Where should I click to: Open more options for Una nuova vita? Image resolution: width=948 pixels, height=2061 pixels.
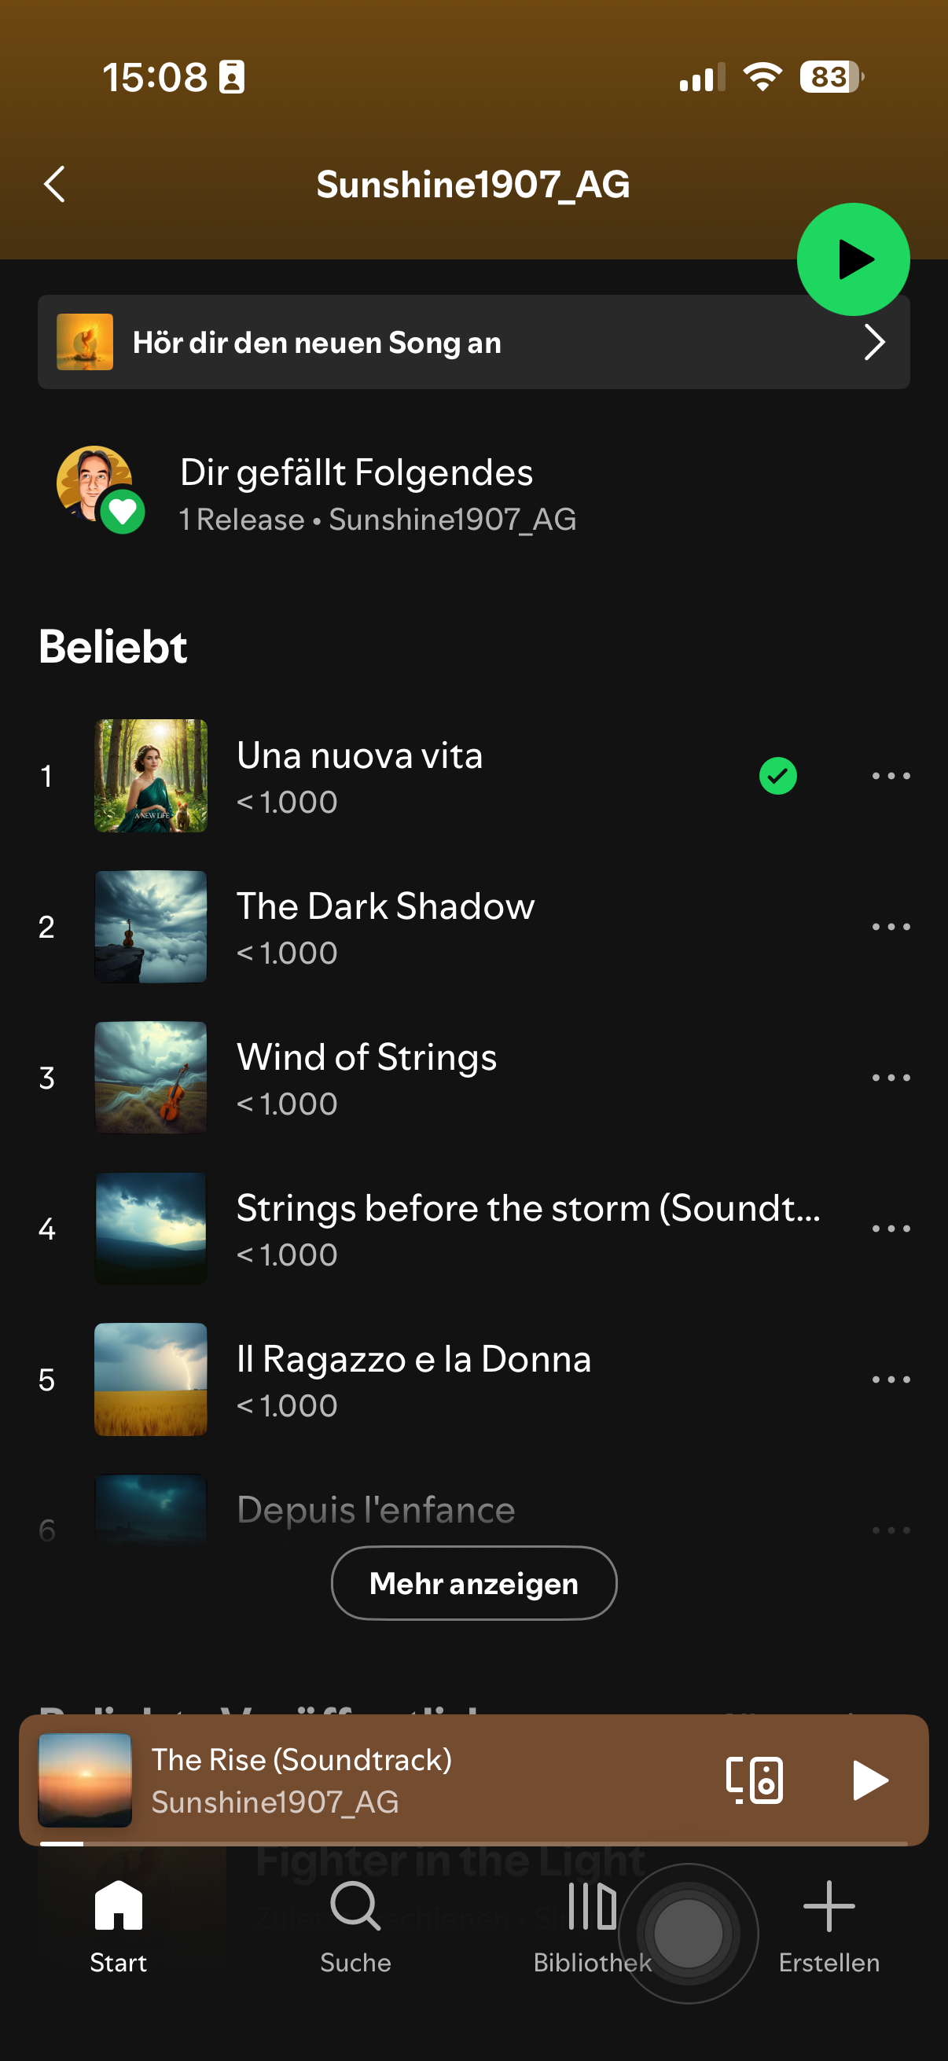891,776
